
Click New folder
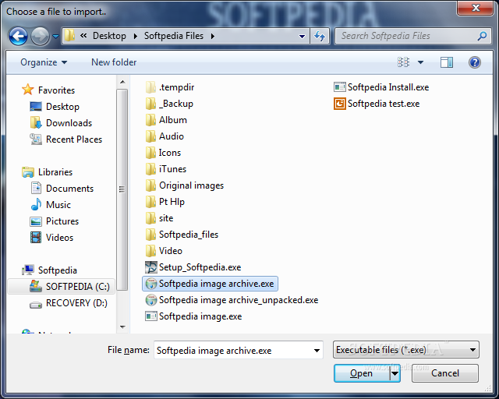click(114, 62)
